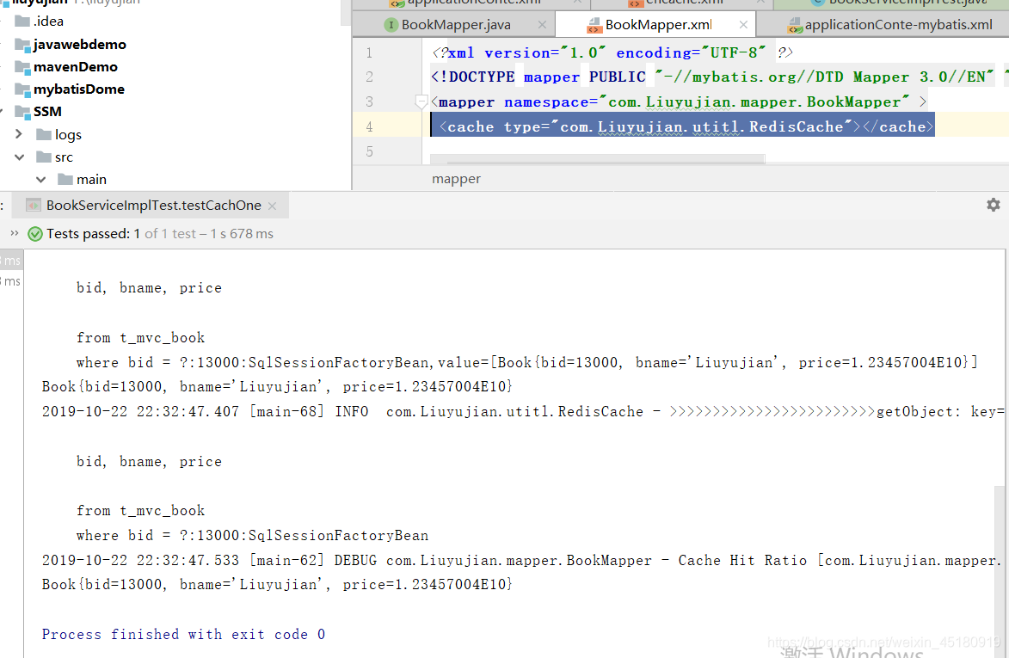Viewport: 1009px width, 658px height.
Task: Click line number 4 in the gutter
Action: point(369,126)
